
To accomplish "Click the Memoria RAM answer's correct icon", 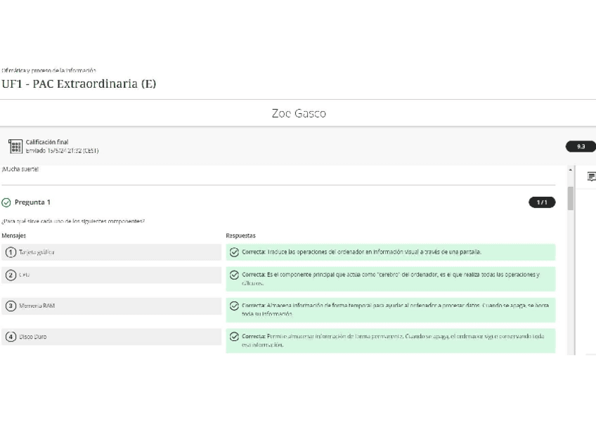I will click(x=234, y=306).
